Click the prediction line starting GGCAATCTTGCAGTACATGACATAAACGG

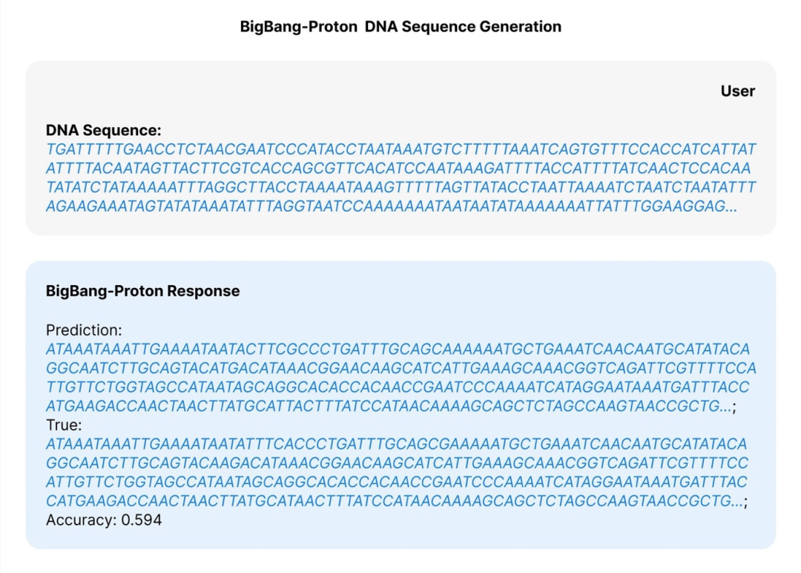pos(401,368)
